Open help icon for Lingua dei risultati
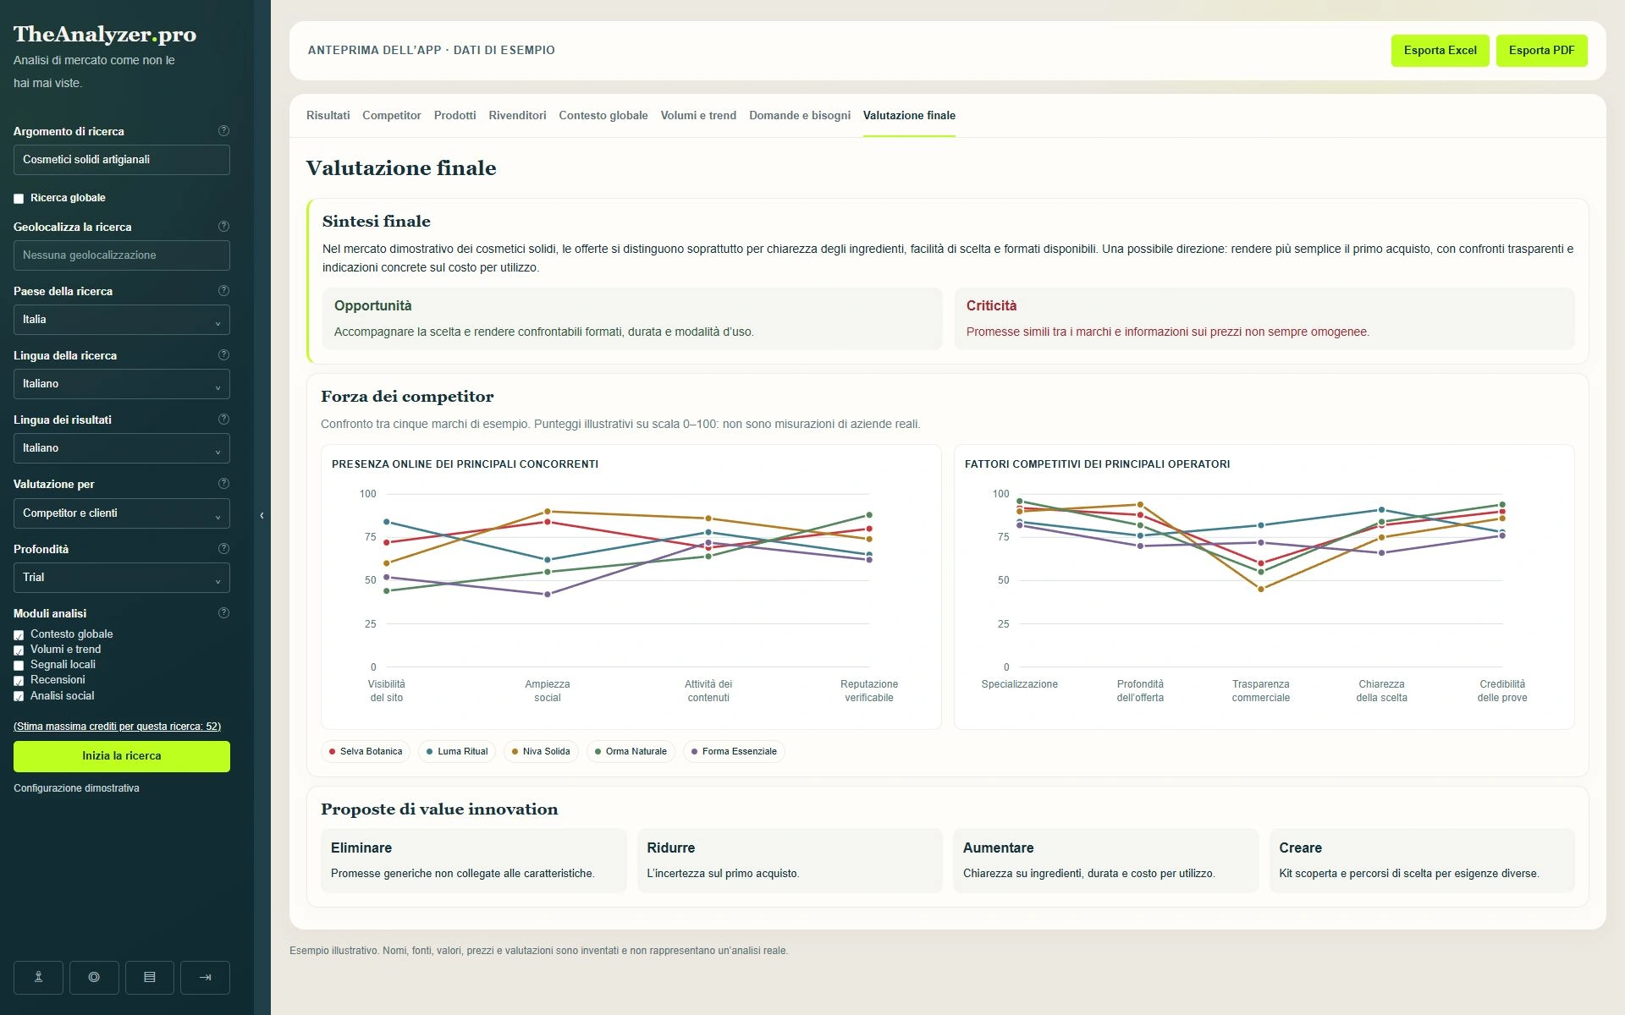Viewport: 1625px width, 1015px height. pos(223,420)
